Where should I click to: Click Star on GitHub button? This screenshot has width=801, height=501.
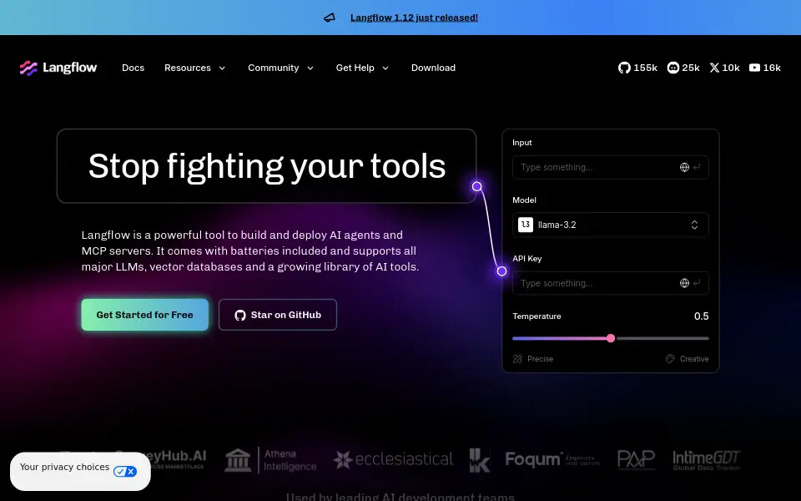(278, 315)
